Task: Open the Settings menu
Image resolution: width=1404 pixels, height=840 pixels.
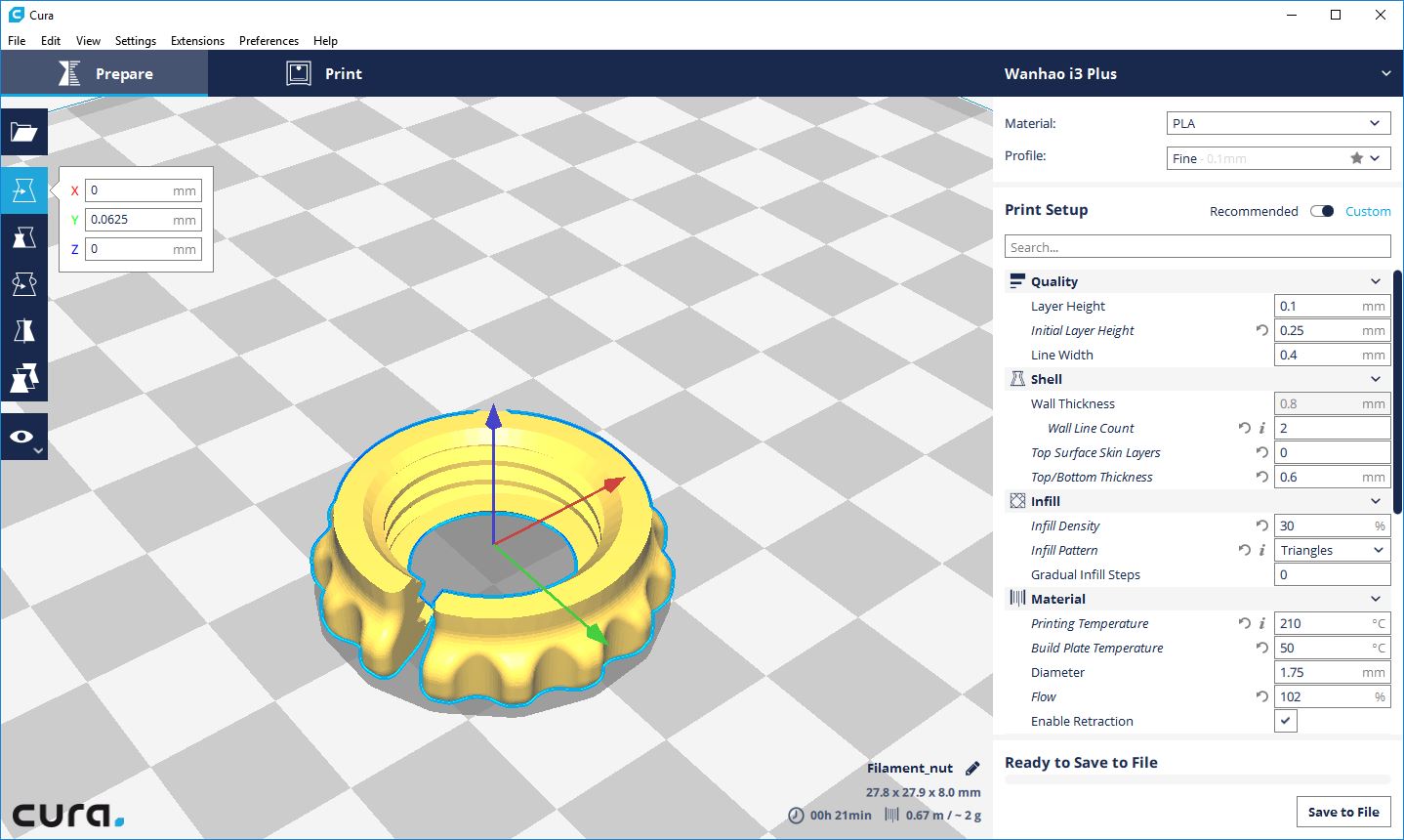Action: point(136,41)
